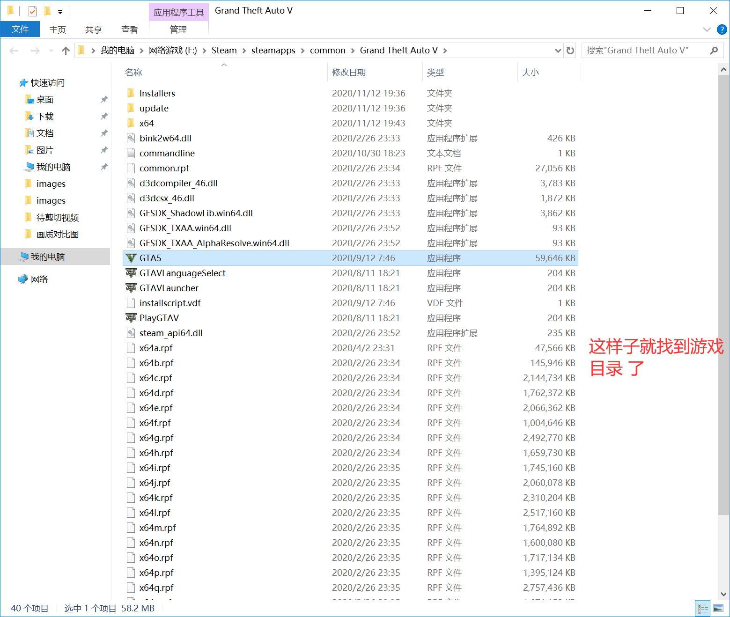Expand chevron after Grand Theft Auto V path
Image resolution: width=730 pixels, height=617 pixels.
pyautogui.click(x=445, y=51)
